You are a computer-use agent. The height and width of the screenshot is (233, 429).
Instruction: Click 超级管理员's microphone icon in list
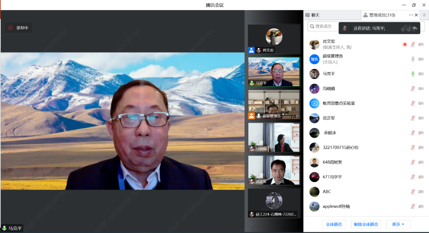[x=413, y=59]
